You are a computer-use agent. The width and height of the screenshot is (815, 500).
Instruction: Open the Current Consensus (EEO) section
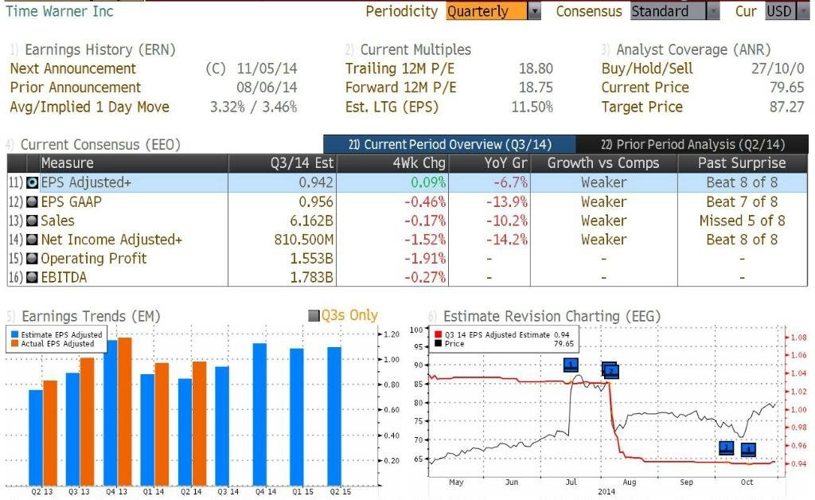pos(100,144)
